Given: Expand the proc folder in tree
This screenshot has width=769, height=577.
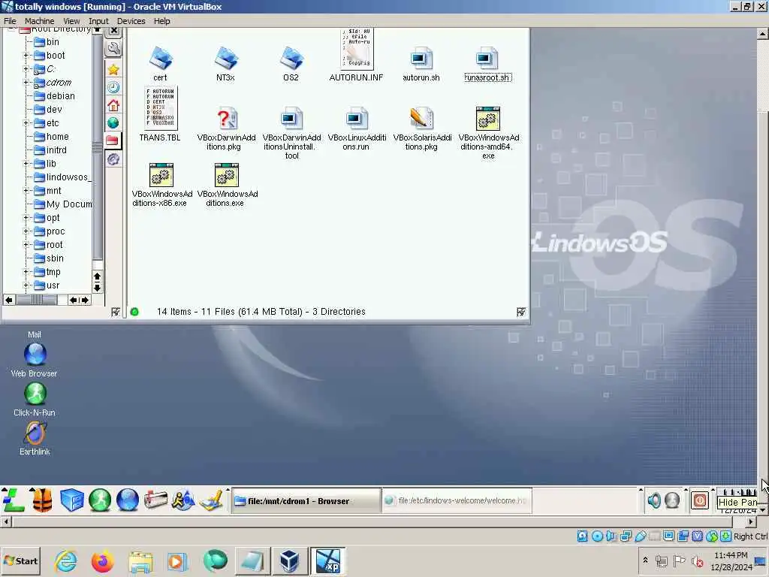Looking at the screenshot, I should (x=26, y=231).
